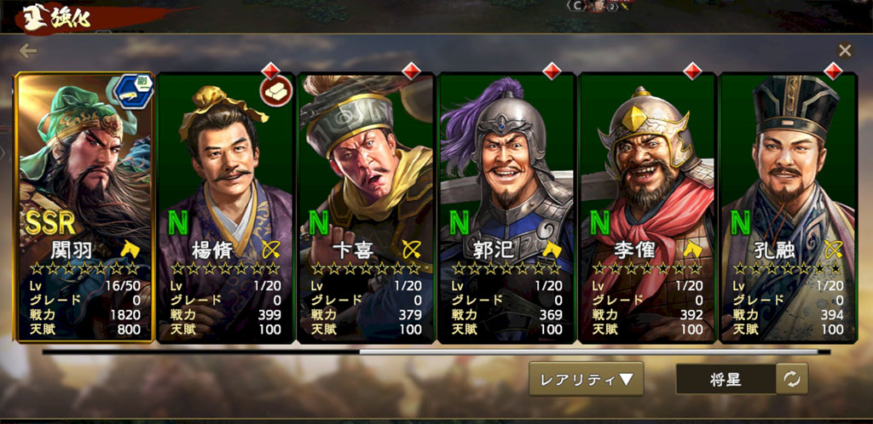The height and width of the screenshot is (424, 873).
Task: Click the cavalry horse icon beside 李傕
Action: pyautogui.click(x=692, y=249)
